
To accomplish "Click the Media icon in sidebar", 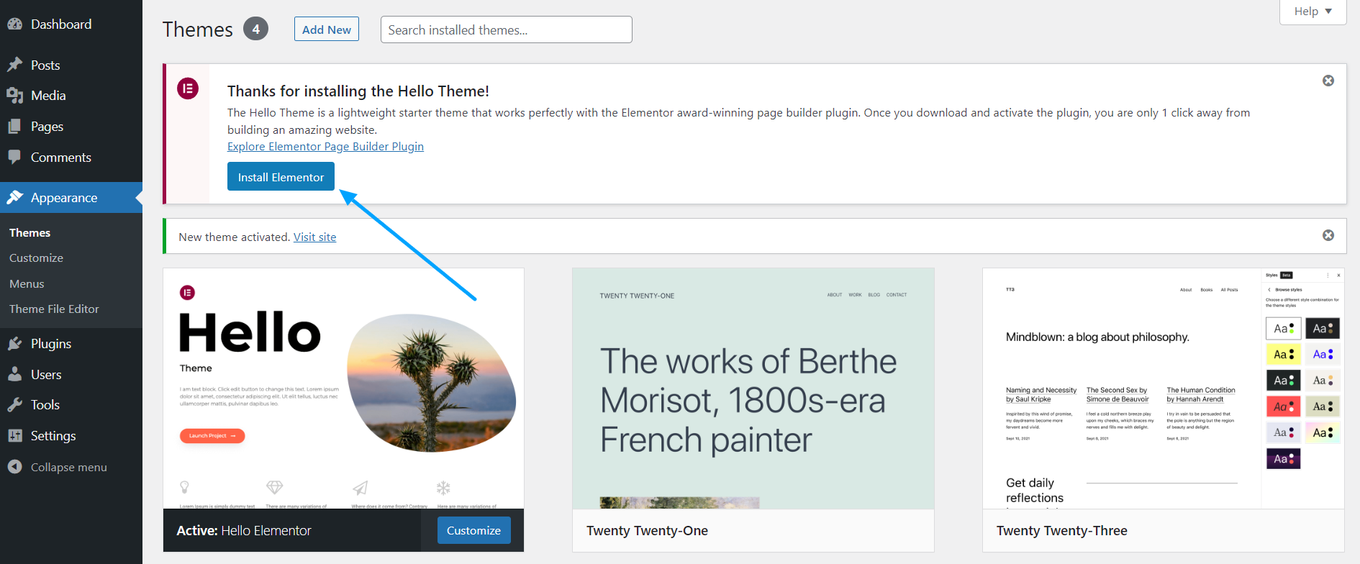I will pos(15,95).
